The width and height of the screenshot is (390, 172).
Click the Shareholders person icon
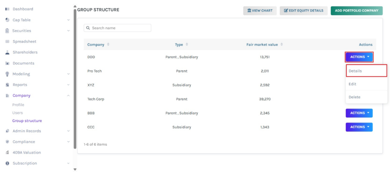(7, 52)
